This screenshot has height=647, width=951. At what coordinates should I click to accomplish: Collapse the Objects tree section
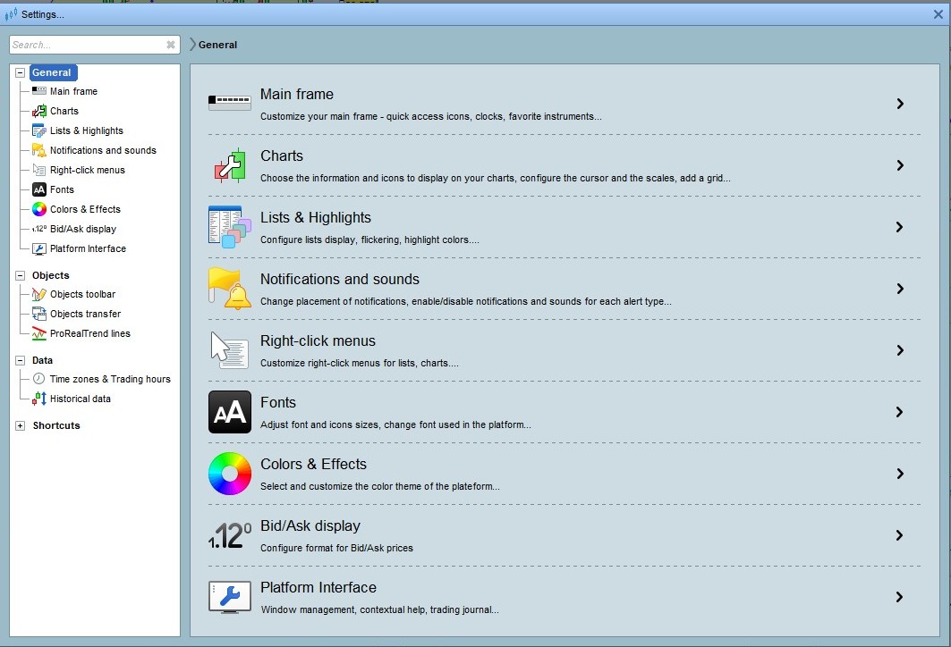(20, 275)
